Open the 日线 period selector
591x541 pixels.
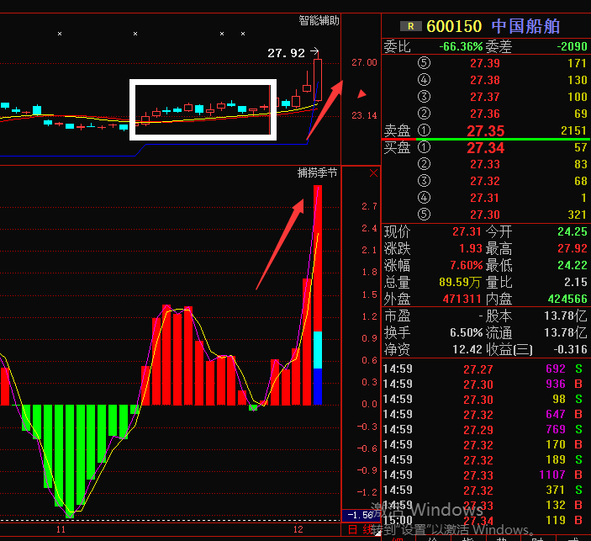point(358,530)
